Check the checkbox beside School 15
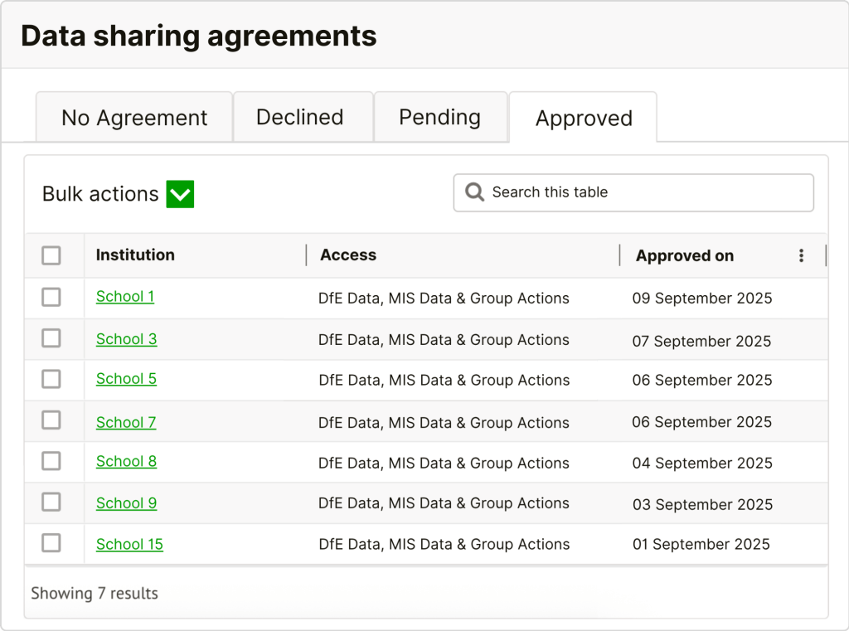Viewport: 849px width, 631px height. coord(52,543)
